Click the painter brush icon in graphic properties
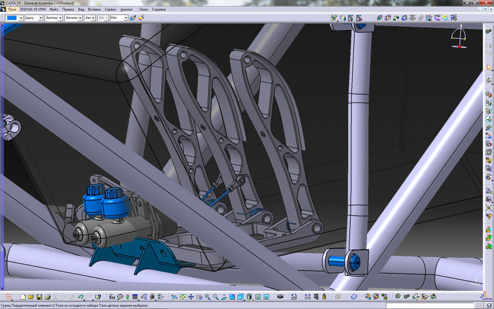 coord(133,18)
